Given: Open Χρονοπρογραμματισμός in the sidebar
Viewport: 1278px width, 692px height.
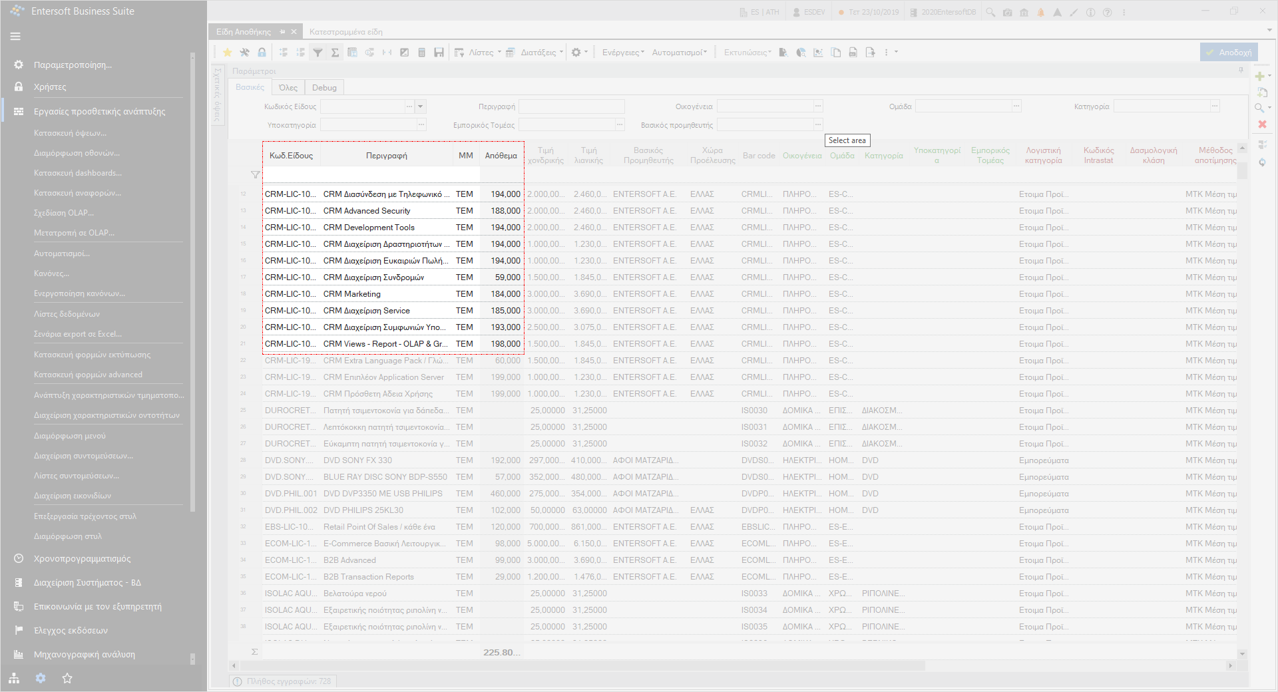Looking at the screenshot, I should pos(83,559).
